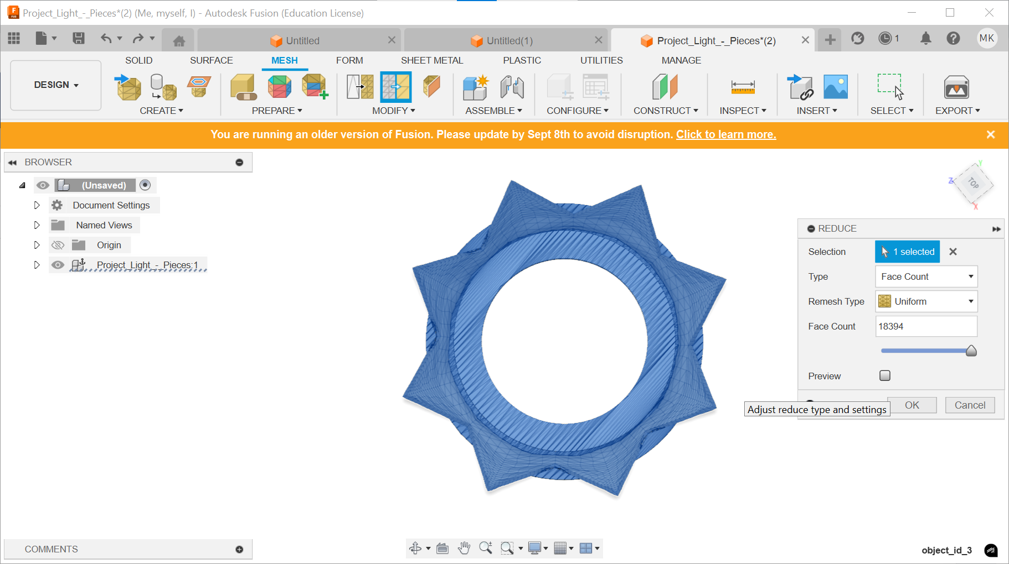Click OK in the Reduce dialog
This screenshot has width=1009, height=564.
[x=912, y=405]
